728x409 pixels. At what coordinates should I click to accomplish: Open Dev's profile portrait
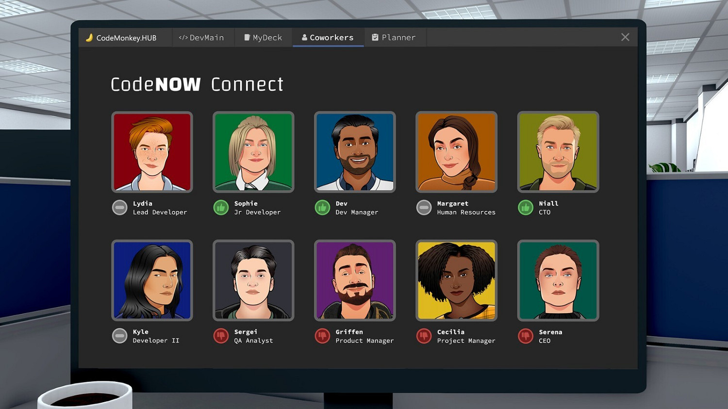pyautogui.click(x=355, y=152)
